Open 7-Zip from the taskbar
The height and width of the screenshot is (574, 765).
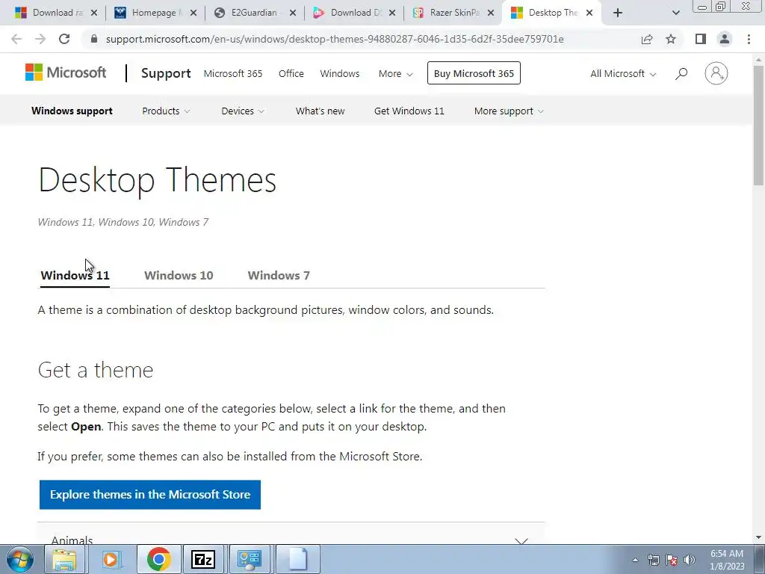203,559
